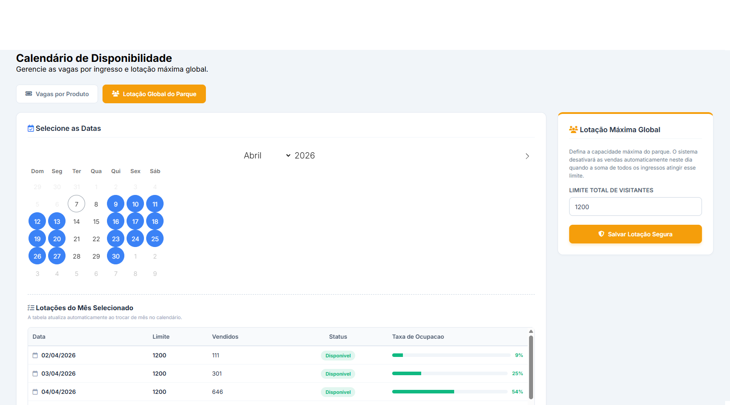Viewport: 730px width, 405px height.
Task: Deselect day 9 in the calendar
Action: [x=116, y=204]
